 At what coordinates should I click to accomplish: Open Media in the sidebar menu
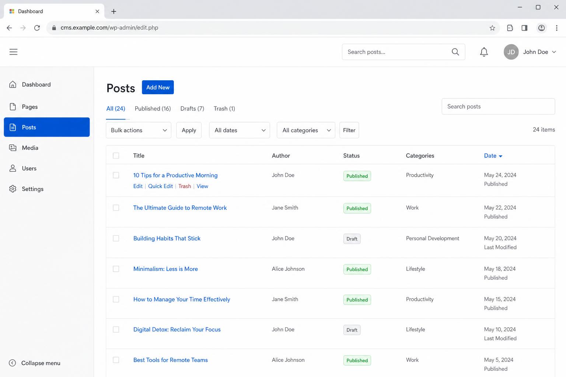click(47, 148)
